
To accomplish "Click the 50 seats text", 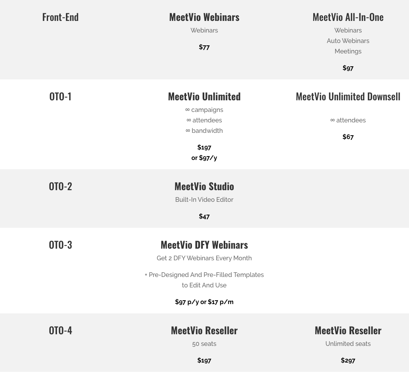I will pos(204,344).
